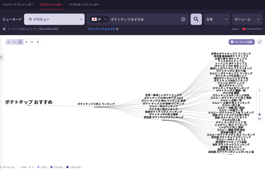Click the fullscreen expand icon
265x171 pixels.
click(x=259, y=42)
